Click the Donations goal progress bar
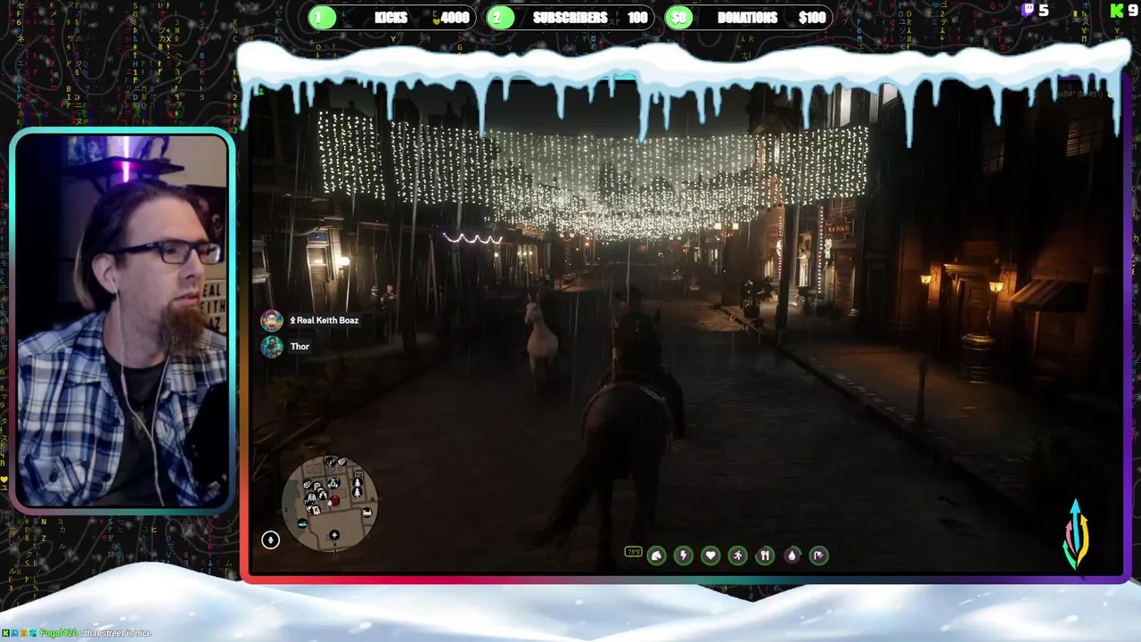Viewport: 1141px width, 642px height. click(x=749, y=18)
